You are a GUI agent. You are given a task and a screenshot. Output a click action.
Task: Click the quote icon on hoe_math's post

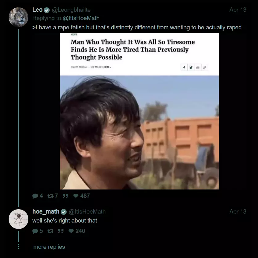click(61, 231)
